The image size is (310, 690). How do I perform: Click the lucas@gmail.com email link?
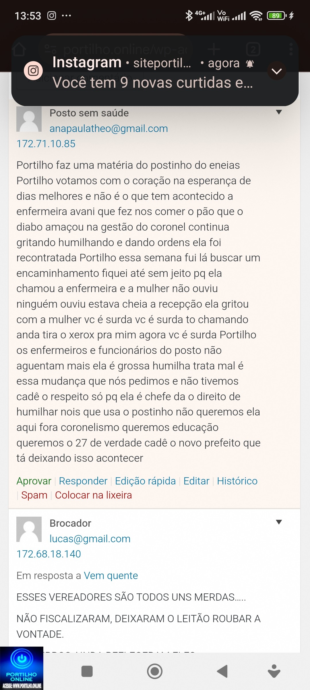coord(90,539)
